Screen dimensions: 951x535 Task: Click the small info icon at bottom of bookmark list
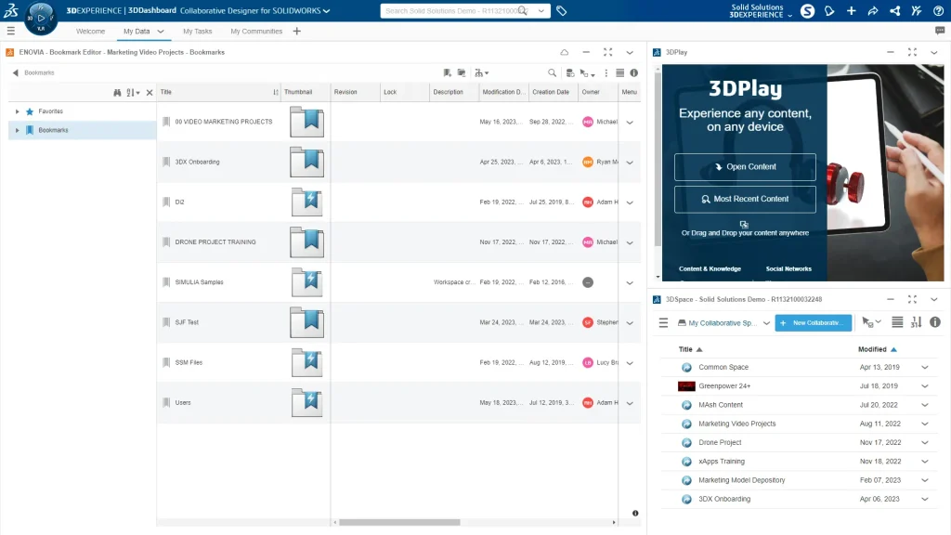(635, 513)
